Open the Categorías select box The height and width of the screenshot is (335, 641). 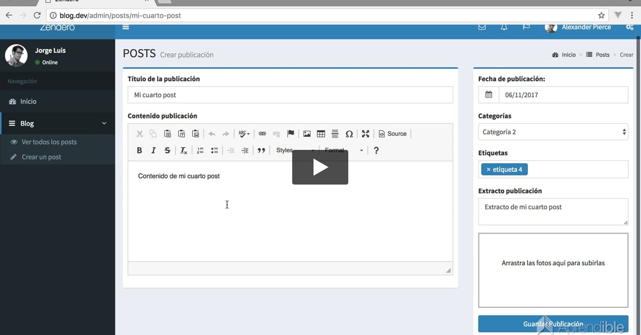553,132
